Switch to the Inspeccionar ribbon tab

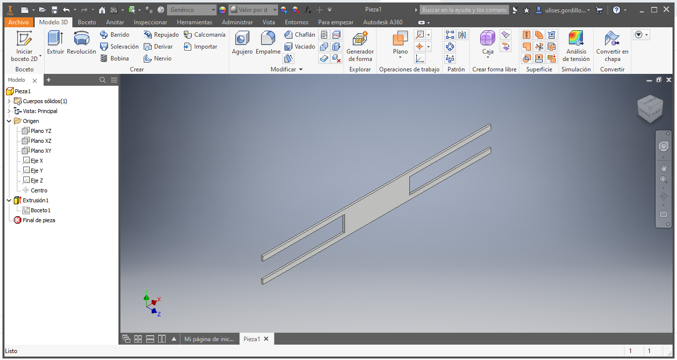[151, 22]
